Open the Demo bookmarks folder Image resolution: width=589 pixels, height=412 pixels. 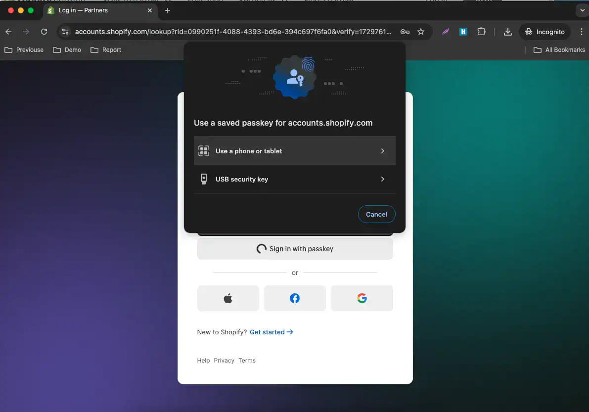coord(67,50)
